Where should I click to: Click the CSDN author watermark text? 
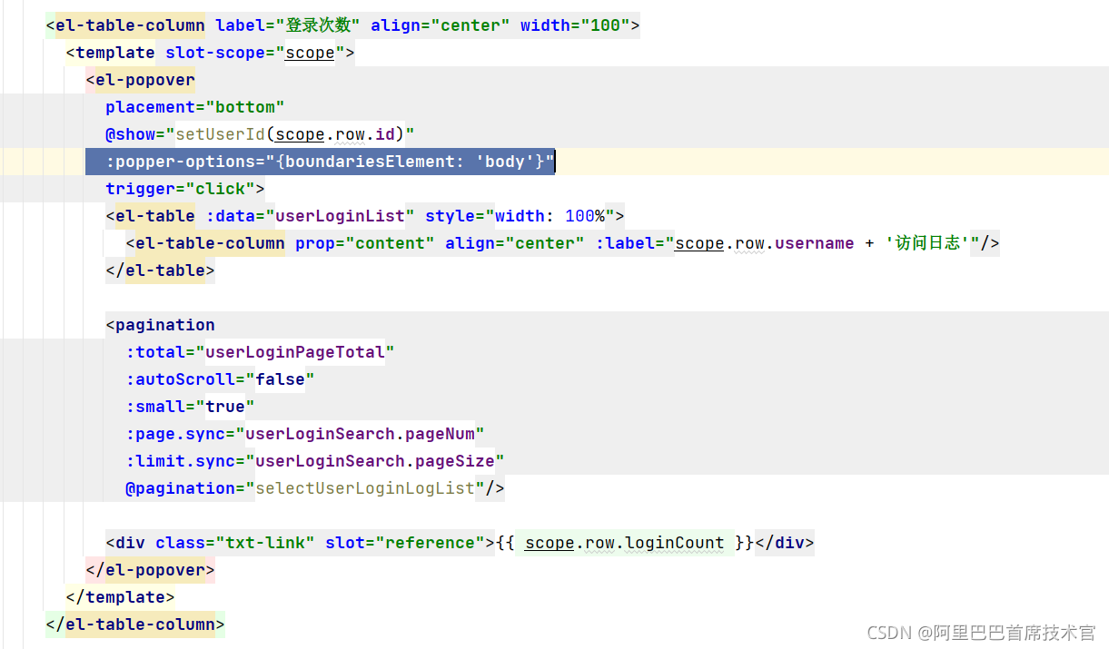pyautogui.click(x=981, y=633)
